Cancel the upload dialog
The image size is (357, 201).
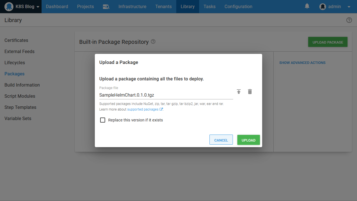tap(221, 140)
